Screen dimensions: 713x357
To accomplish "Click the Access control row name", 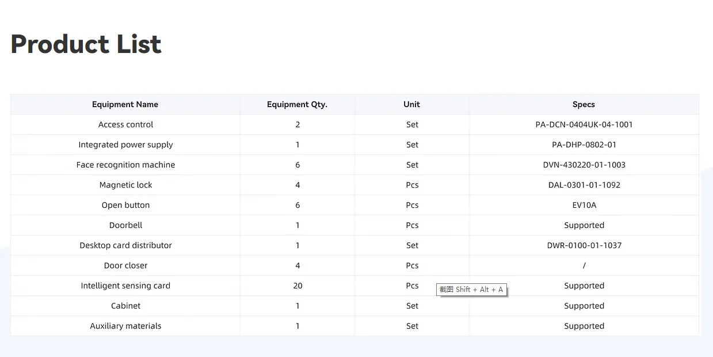I will [125, 124].
